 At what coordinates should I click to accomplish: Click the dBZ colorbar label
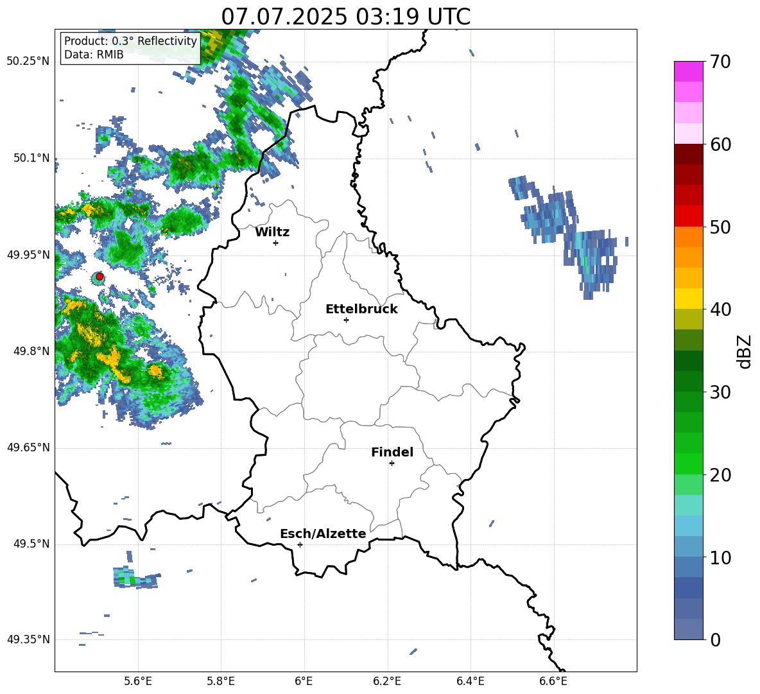tap(745, 351)
